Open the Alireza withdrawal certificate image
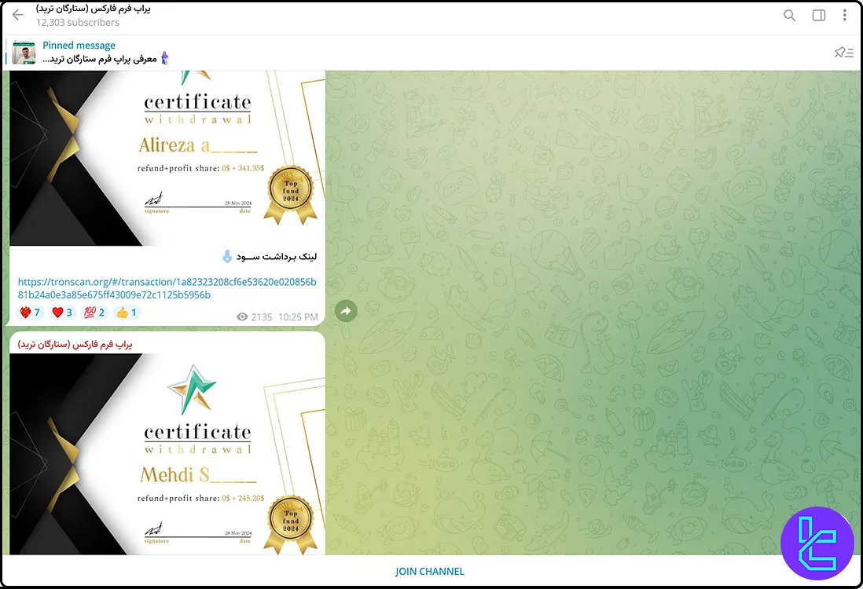 point(167,157)
